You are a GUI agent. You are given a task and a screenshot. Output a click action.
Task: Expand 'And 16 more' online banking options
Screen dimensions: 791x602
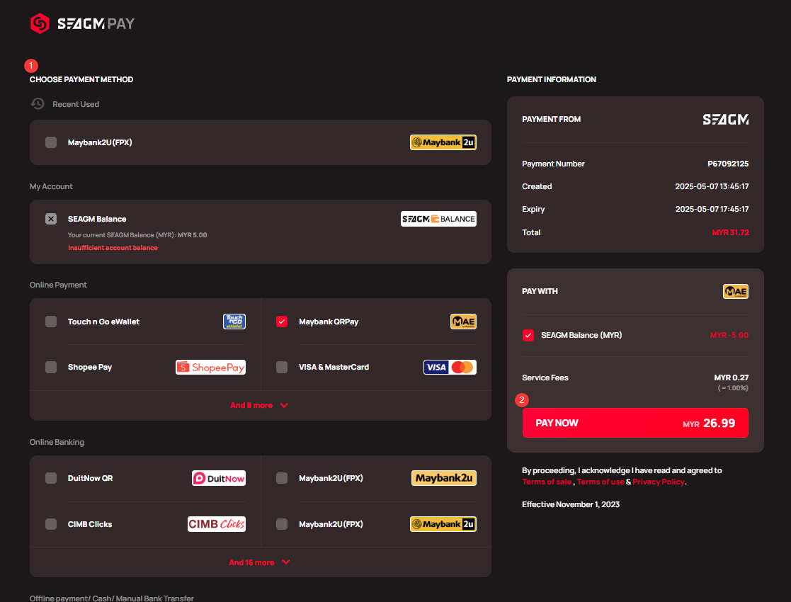(x=259, y=562)
